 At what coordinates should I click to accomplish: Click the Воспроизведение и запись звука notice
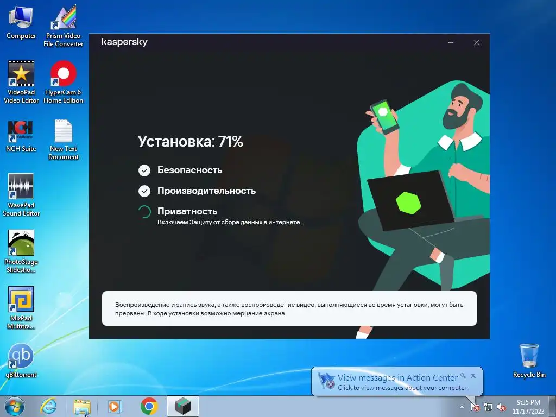(289, 309)
